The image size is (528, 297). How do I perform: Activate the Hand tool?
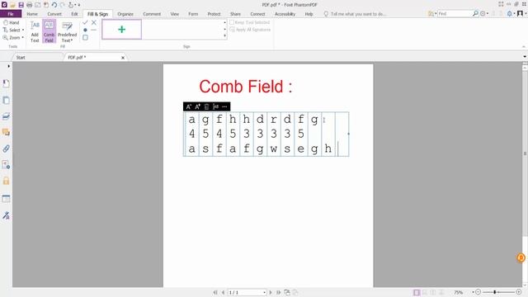[11, 22]
